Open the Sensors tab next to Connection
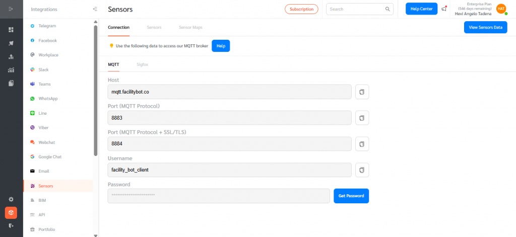Viewport: 516px width, 237px height. click(154, 27)
